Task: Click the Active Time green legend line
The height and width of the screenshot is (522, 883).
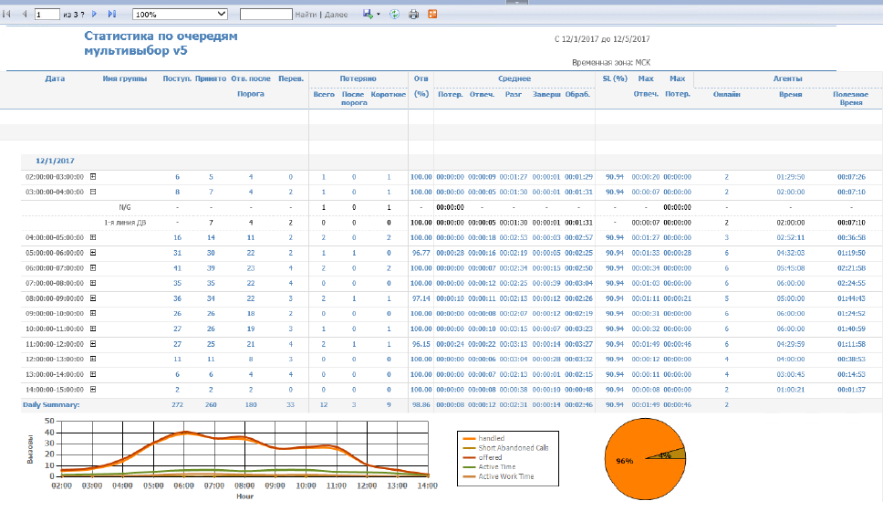Action: point(469,467)
